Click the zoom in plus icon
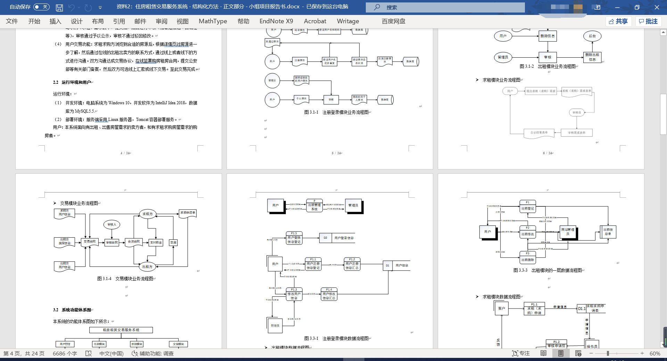The height and width of the screenshot is (361, 667). pyautogui.click(x=642, y=353)
